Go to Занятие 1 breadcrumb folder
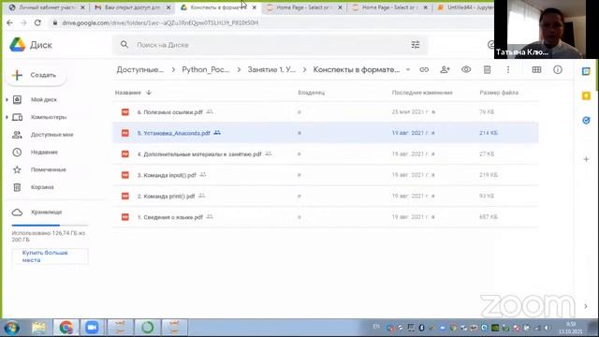Screen dimensions: 599x337 [x=271, y=70]
